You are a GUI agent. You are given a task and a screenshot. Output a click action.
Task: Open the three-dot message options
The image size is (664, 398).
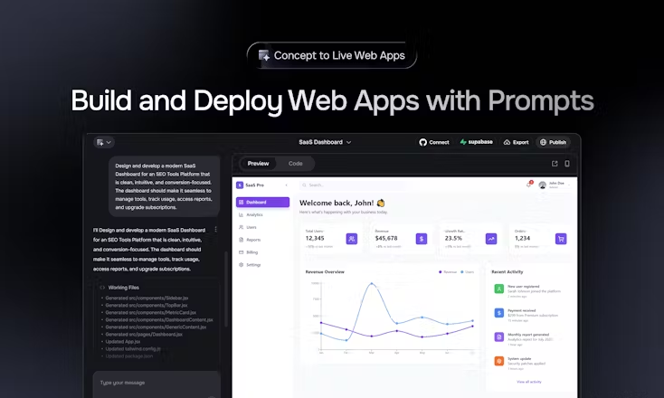[215, 230]
